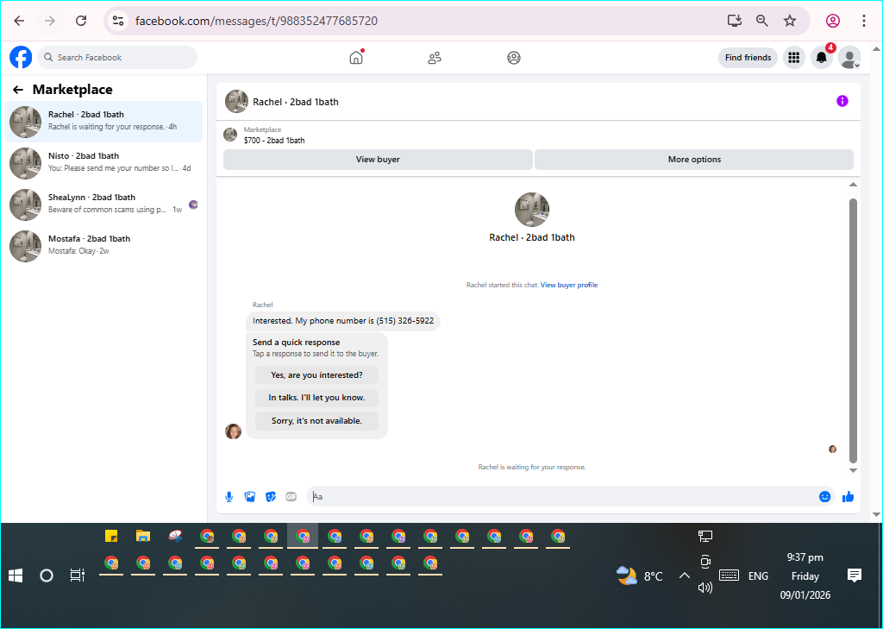View site information icon in address bar
The width and height of the screenshot is (883, 629).
(117, 21)
